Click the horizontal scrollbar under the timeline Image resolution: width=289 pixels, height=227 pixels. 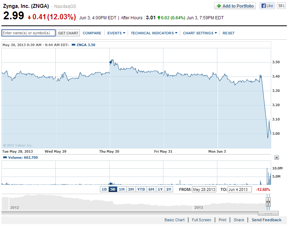(268, 213)
